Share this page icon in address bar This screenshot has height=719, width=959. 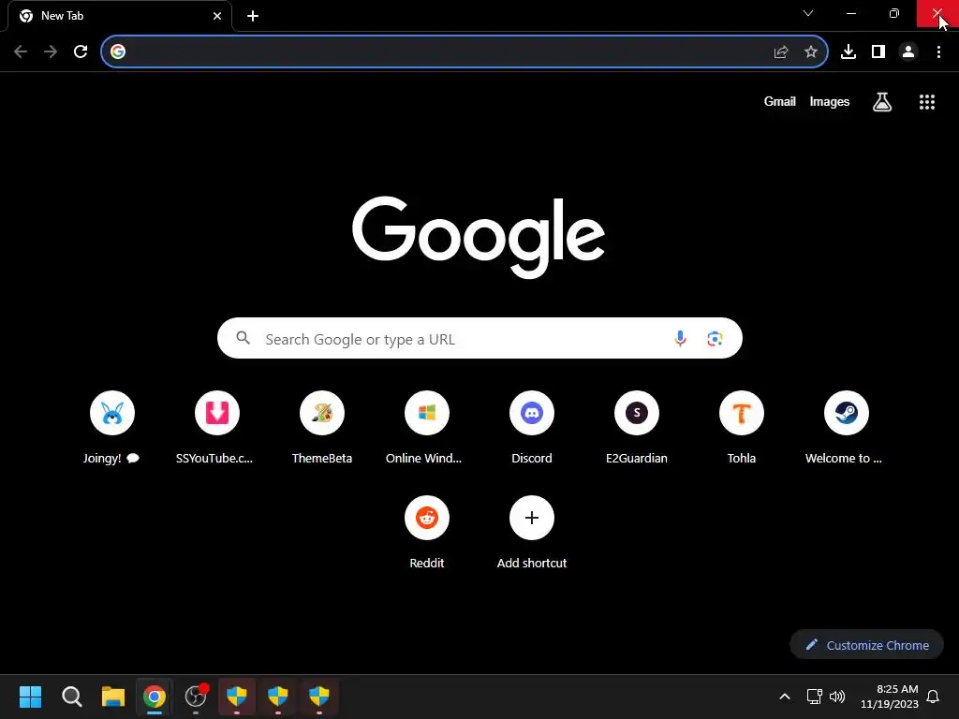pyautogui.click(x=781, y=52)
